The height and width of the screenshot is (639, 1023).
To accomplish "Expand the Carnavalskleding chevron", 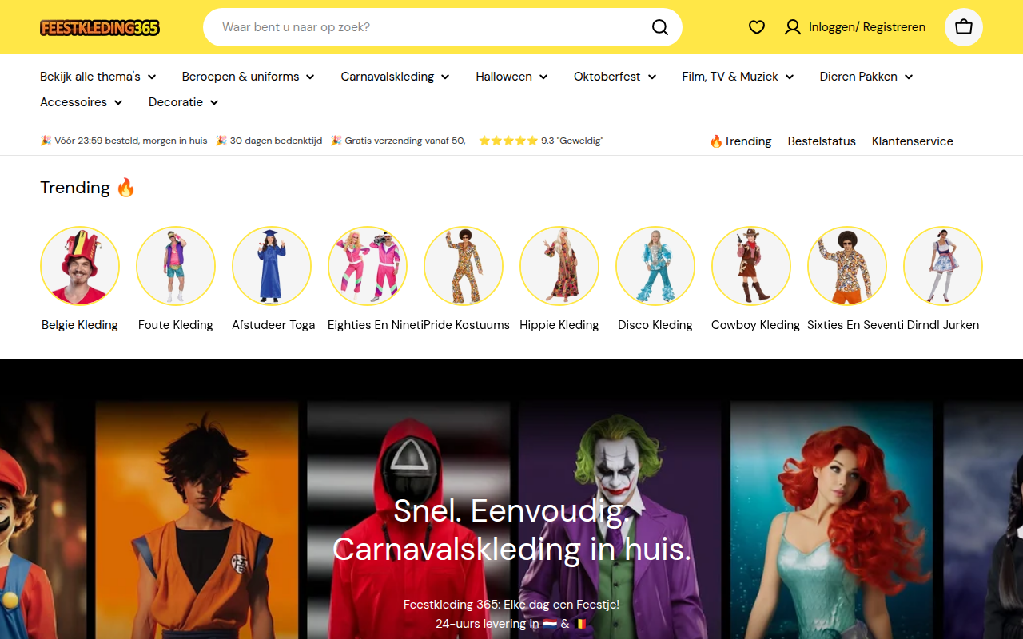I will coord(445,77).
